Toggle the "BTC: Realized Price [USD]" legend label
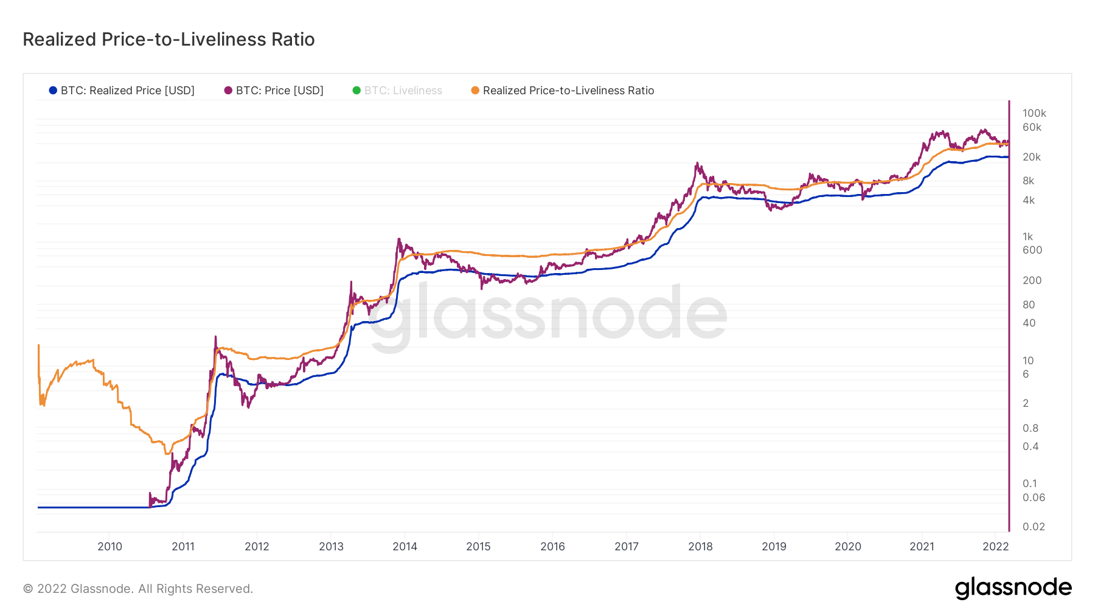The height and width of the screenshot is (616, 1095). 128,91
